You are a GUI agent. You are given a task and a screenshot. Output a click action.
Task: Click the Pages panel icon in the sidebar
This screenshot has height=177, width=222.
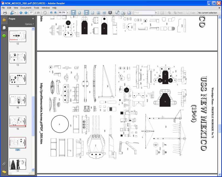coord(4,28)
